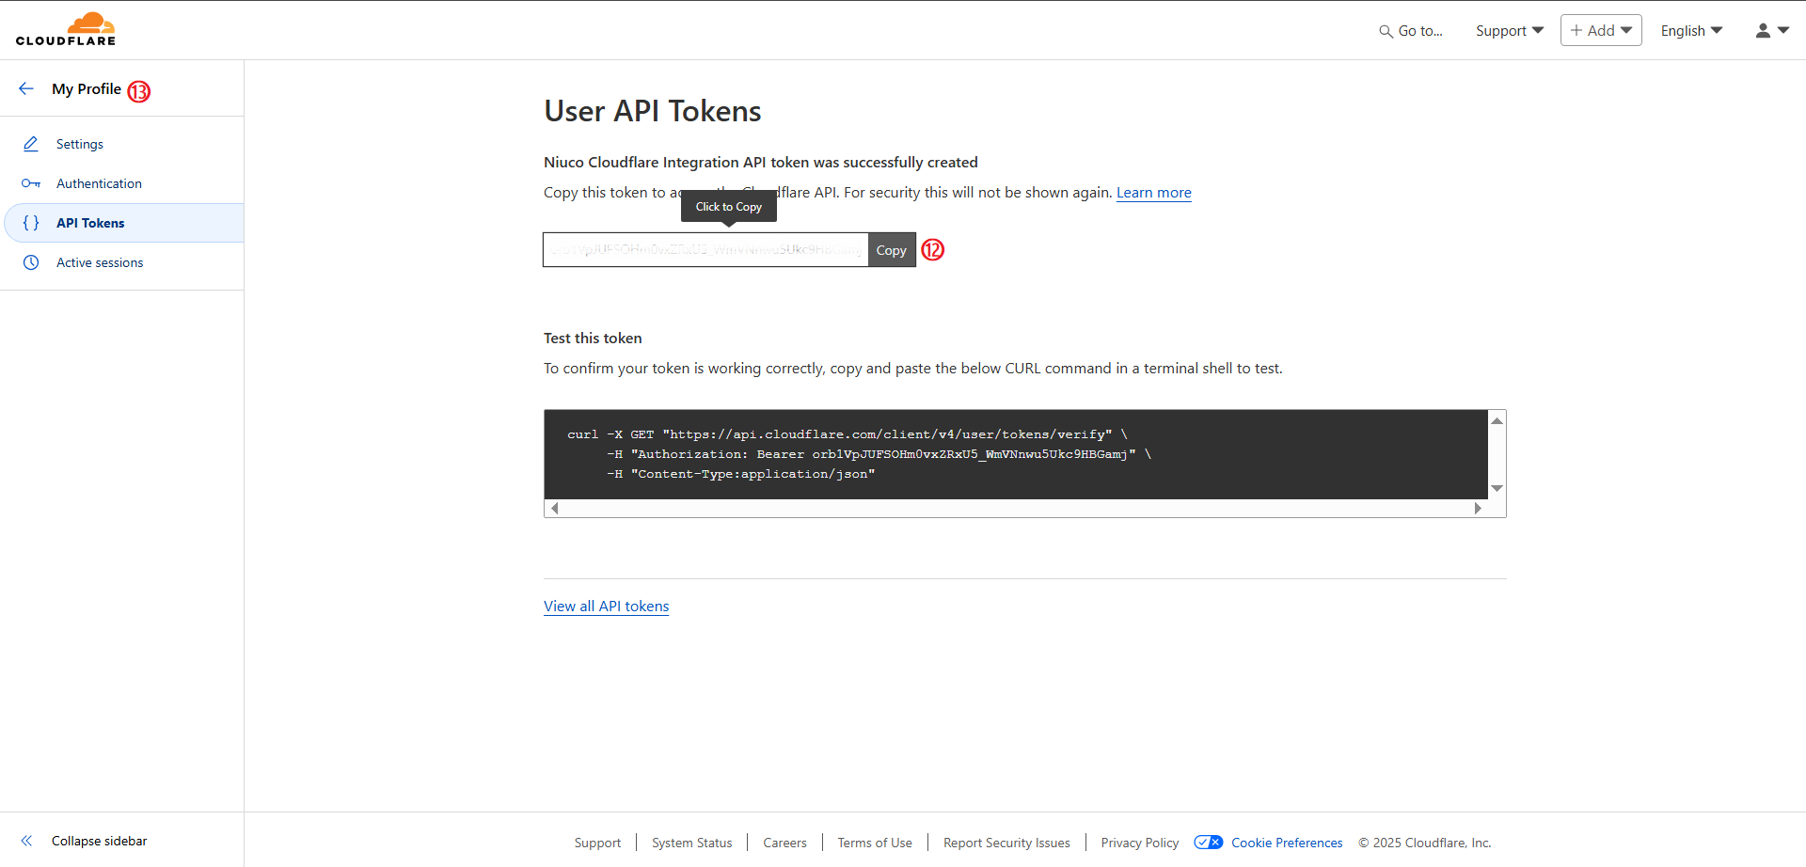Open the English language dropdown
Image resolution: width=1806 pixels, height=867 pixels.
pos(1691,30)
